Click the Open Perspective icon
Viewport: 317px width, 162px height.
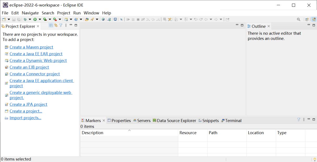point(307,19)
